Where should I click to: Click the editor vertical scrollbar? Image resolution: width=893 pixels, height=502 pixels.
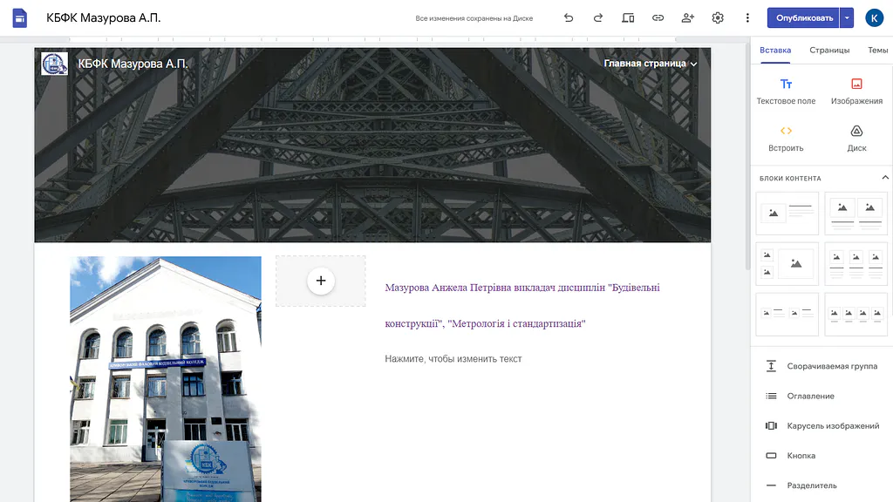pyautogui.click(x=747, y=157)
